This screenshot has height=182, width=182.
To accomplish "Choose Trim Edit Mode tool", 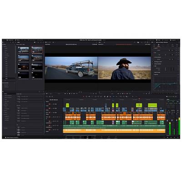I will pos(86,96).
